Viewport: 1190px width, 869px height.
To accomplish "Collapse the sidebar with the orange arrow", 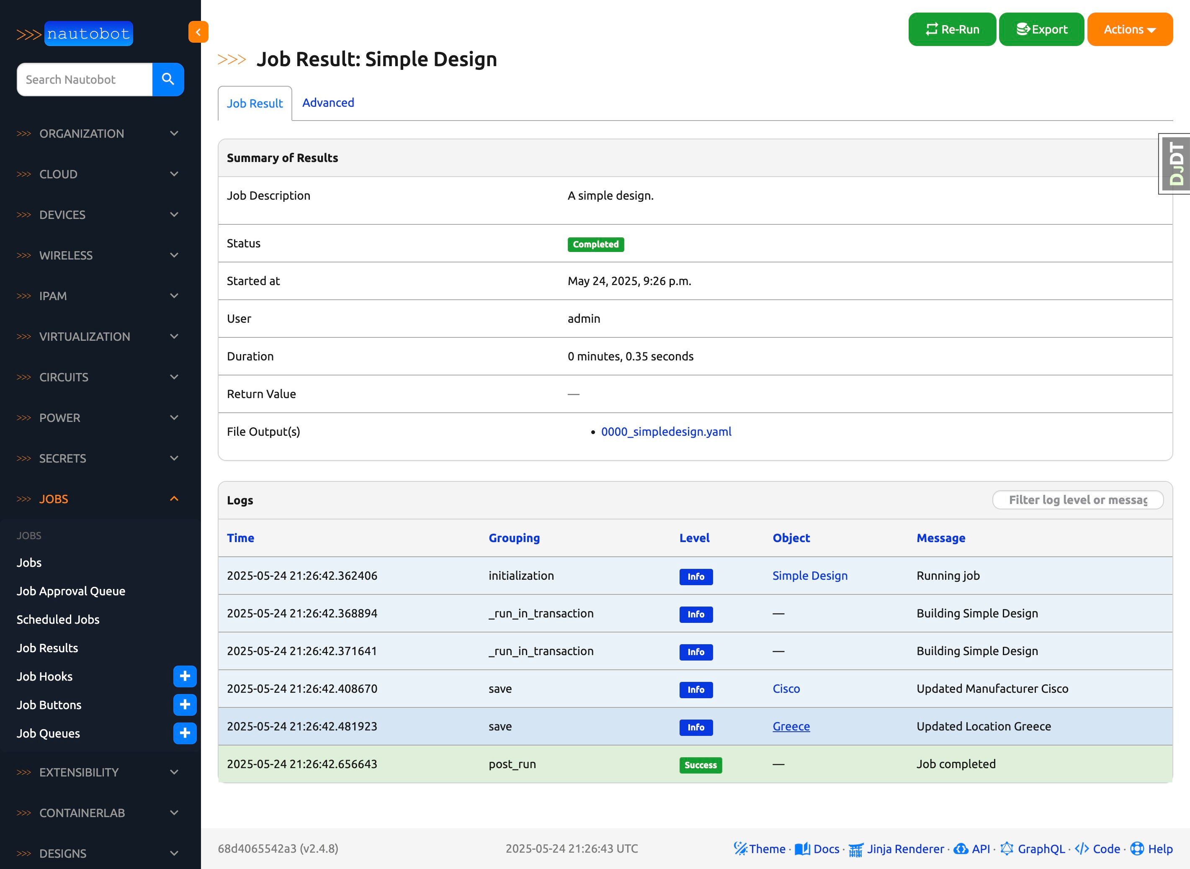I will 198,32.
